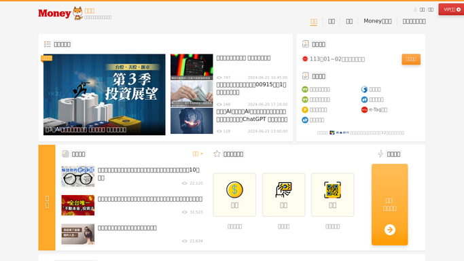Click the yellow P parking icon
464x261 pixels.
[x=305, y=110]
